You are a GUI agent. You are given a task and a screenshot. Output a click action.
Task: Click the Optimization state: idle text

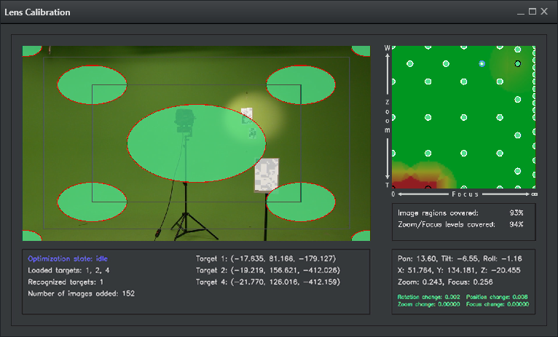[x=68, y=258]
